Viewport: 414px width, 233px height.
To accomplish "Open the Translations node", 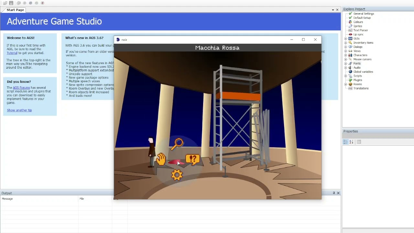I will [x=361, y=88].
